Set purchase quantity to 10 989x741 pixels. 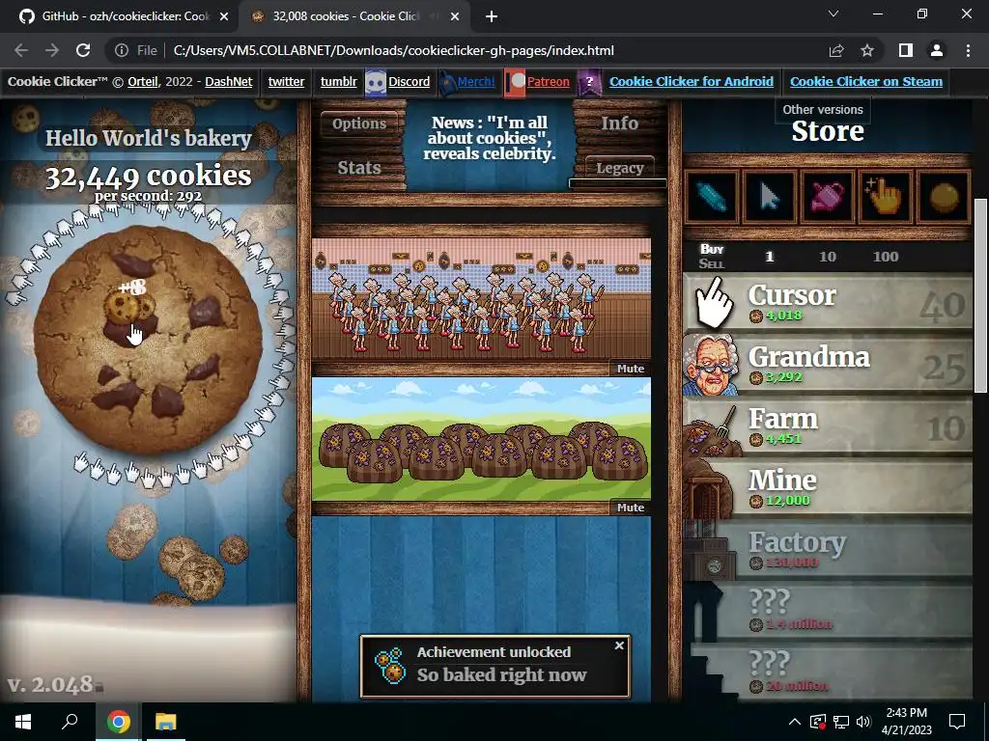click(828, 257)
